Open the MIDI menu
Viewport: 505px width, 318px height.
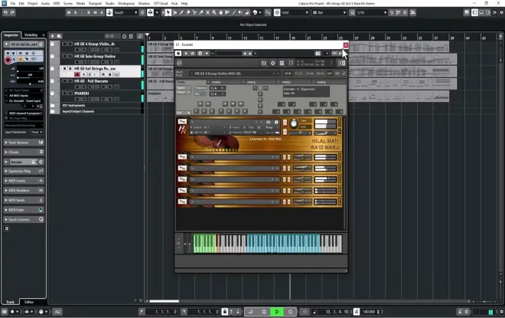tap(57, 4)
